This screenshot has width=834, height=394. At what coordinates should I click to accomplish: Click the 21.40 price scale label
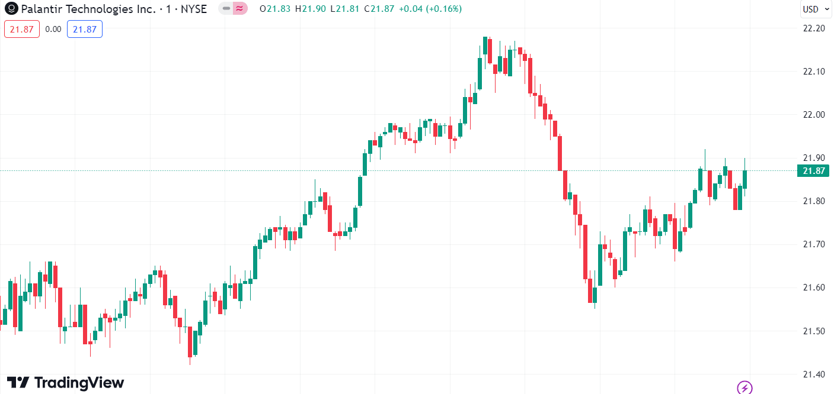click(x=814, y=374)
